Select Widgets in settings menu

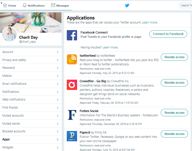pyautogui.click(x=31, y=147)
